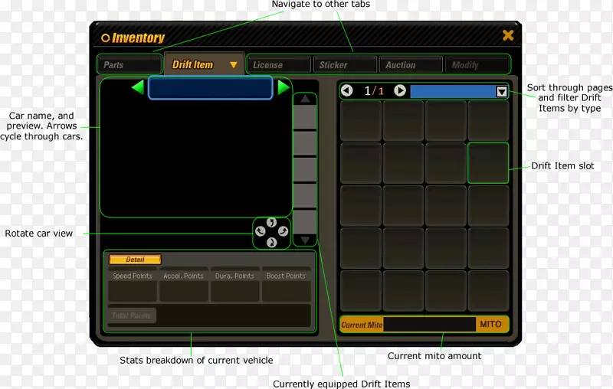Click the Speed Points stat box
This screenshot has width=613, height=389.
coord(133,291)
